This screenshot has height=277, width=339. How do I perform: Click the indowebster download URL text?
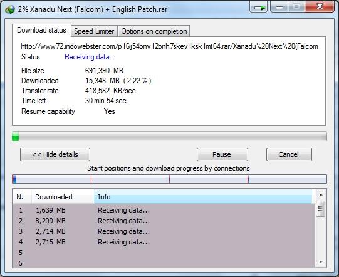point(169,46)
